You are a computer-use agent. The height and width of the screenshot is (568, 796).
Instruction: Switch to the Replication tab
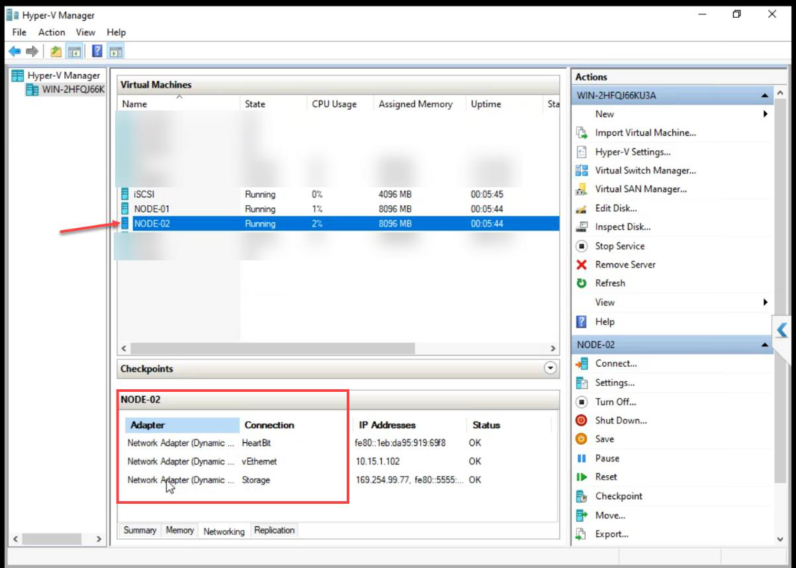pos(275,530)
